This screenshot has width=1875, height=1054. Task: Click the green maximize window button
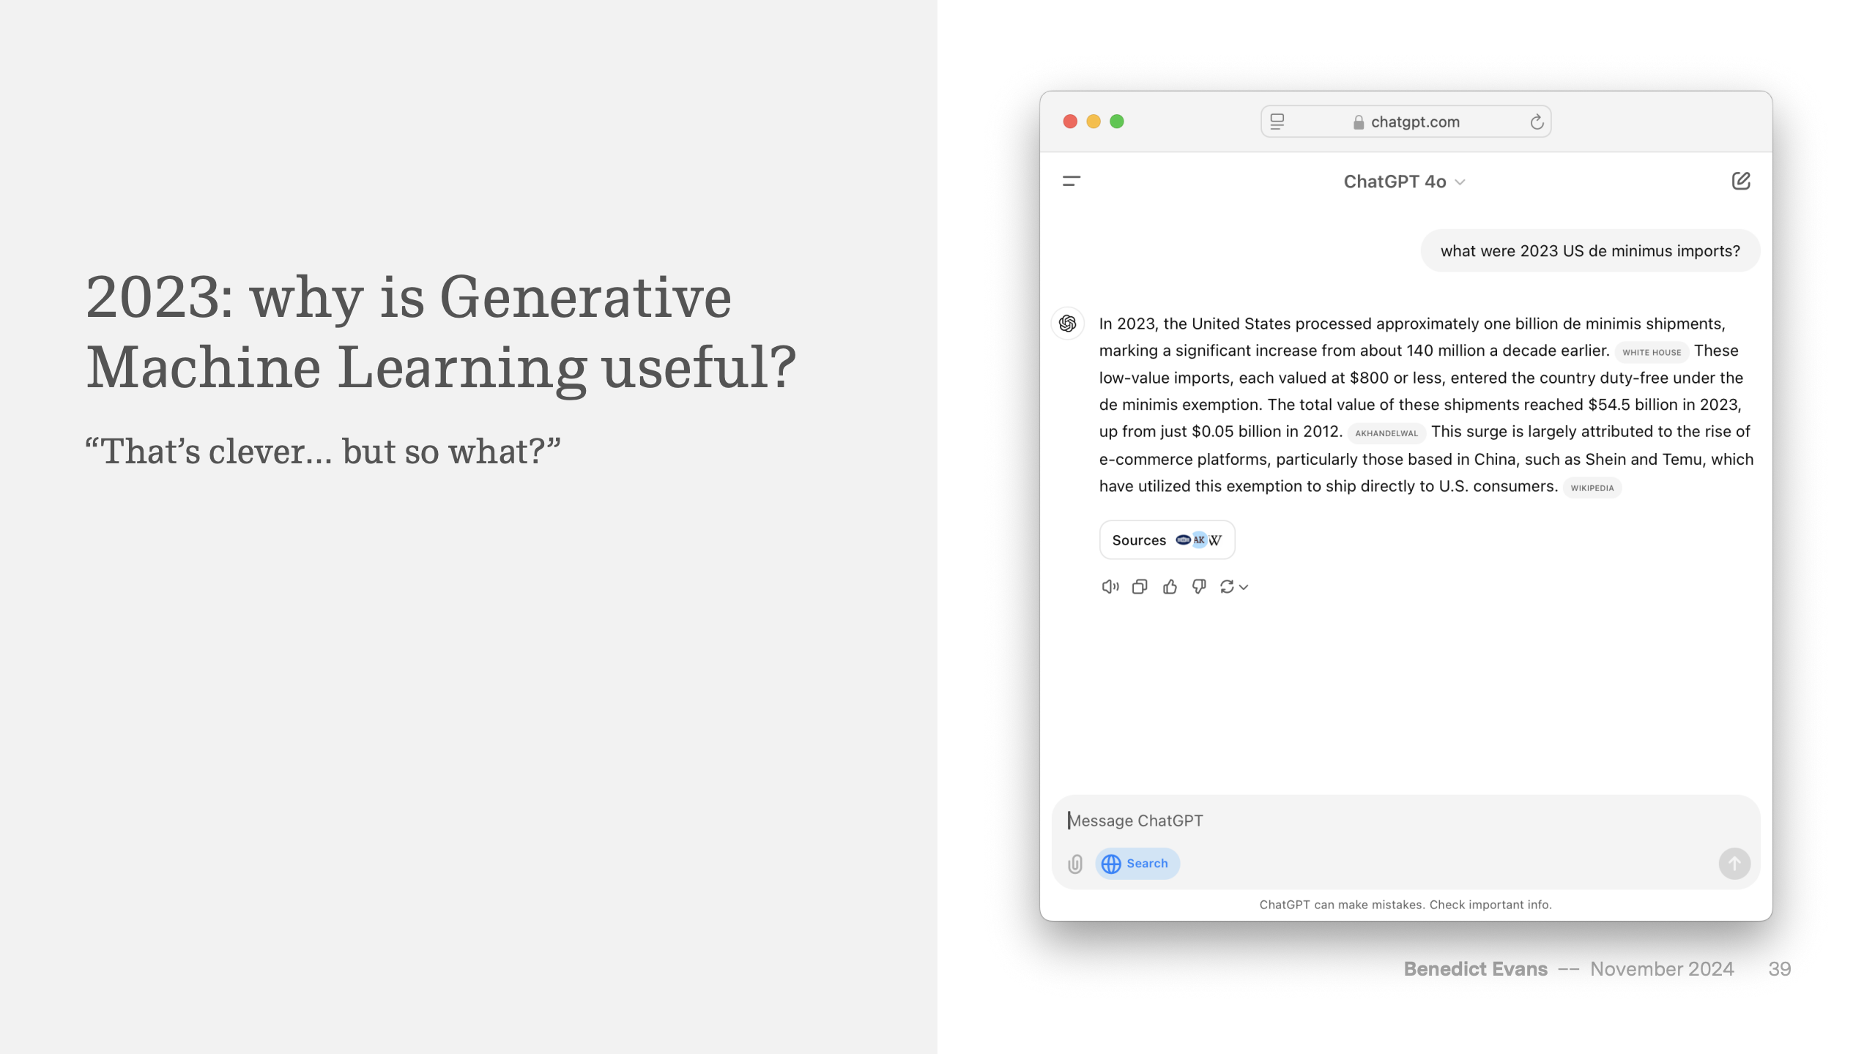1116,122
